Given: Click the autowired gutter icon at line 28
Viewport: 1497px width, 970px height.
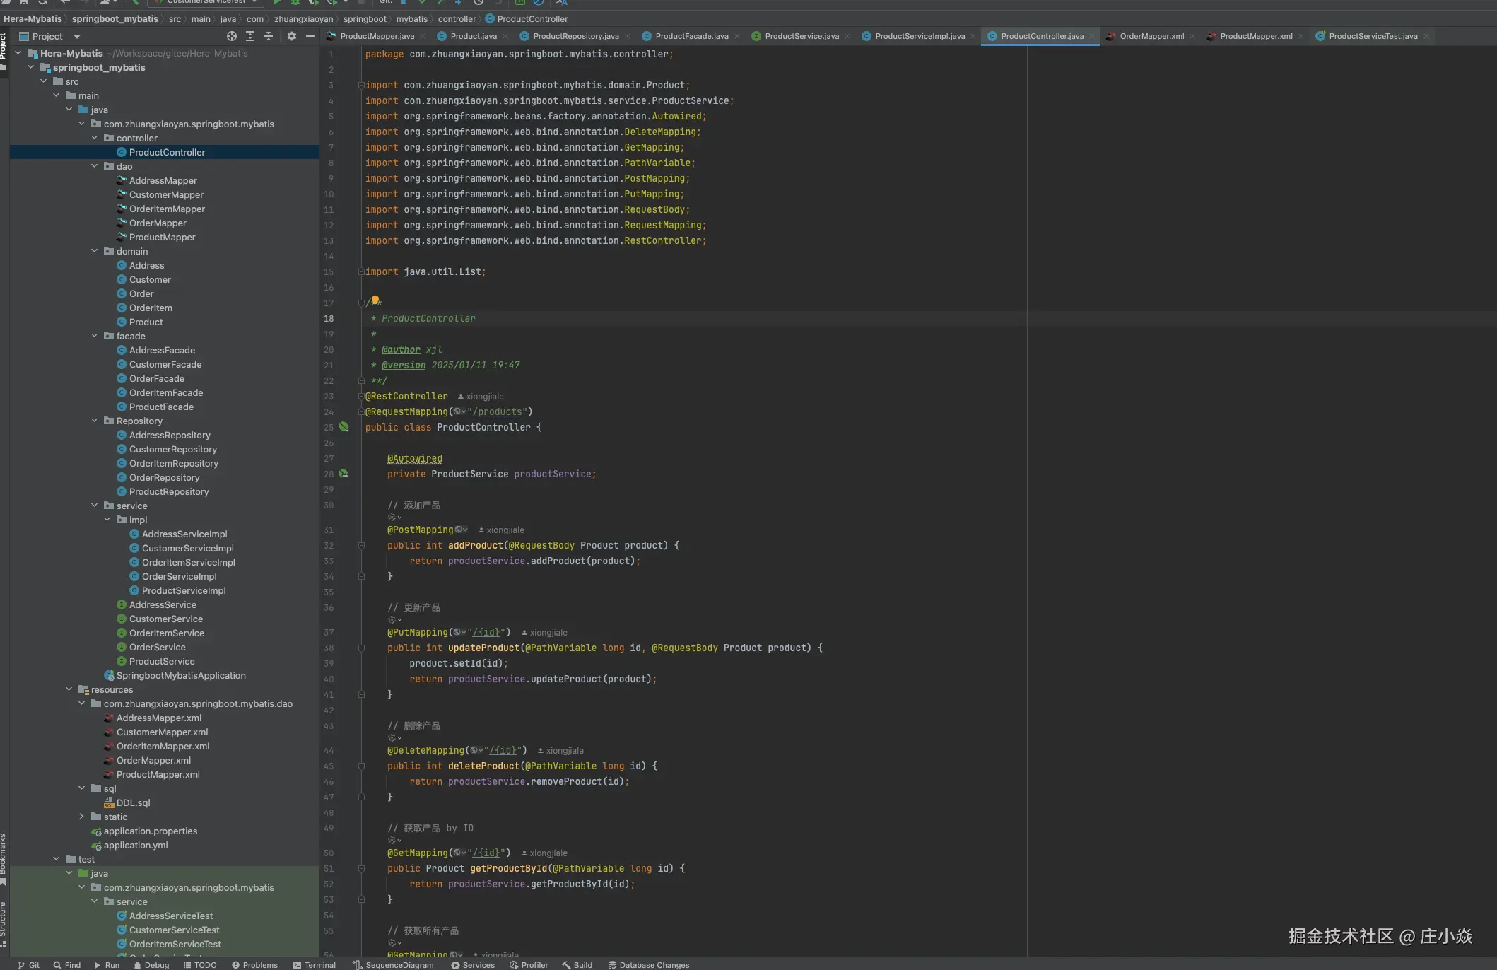Looking at the screenshot, I should coord(344,474).
